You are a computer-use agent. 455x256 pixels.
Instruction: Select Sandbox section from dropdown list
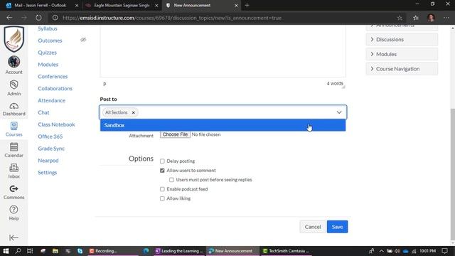[x=223, y=125]
